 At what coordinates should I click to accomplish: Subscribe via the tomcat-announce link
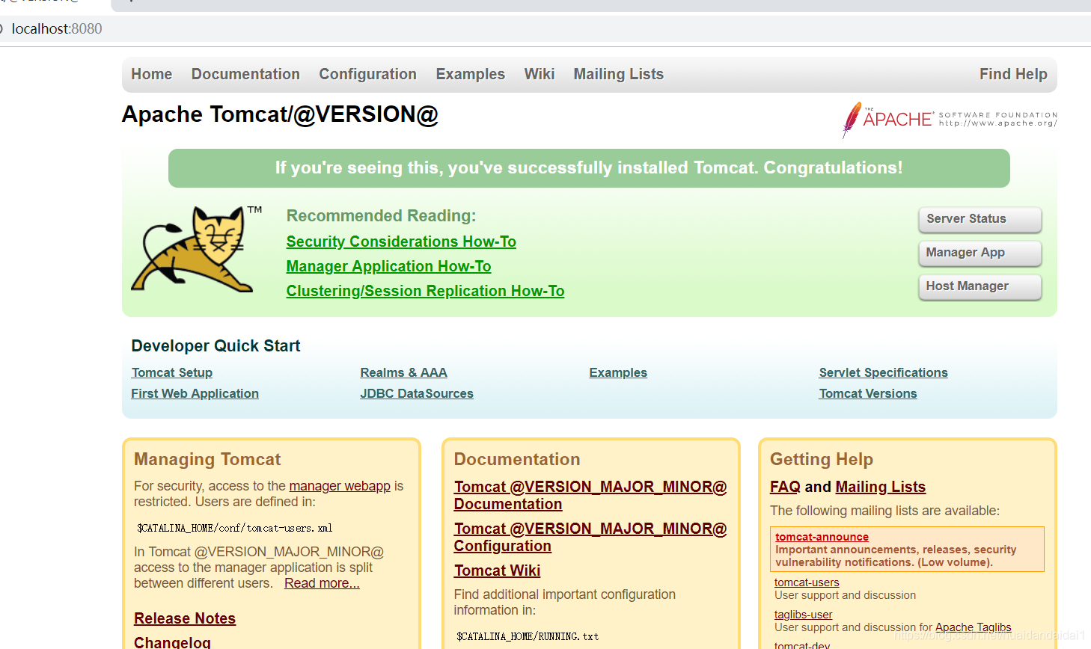point(822,537)
